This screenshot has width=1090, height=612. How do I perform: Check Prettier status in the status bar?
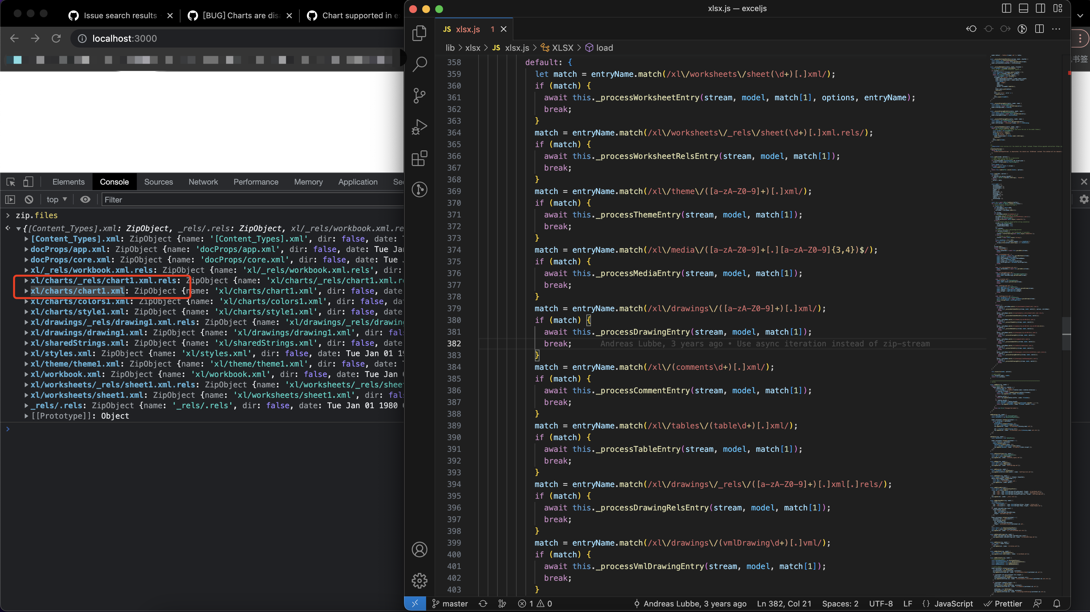(x=1008, y=604)
